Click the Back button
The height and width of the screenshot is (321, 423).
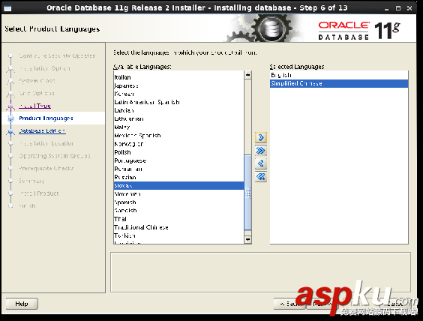[x=289, y=304]
